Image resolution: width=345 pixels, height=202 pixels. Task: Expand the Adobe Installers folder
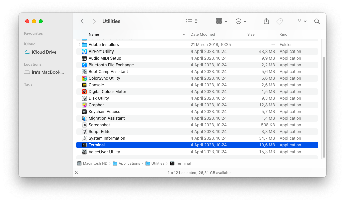pos(79,44)
